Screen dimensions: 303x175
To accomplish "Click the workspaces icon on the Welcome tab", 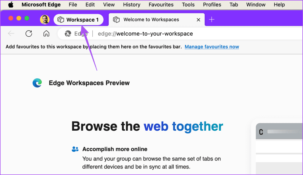I will point(116,20).
